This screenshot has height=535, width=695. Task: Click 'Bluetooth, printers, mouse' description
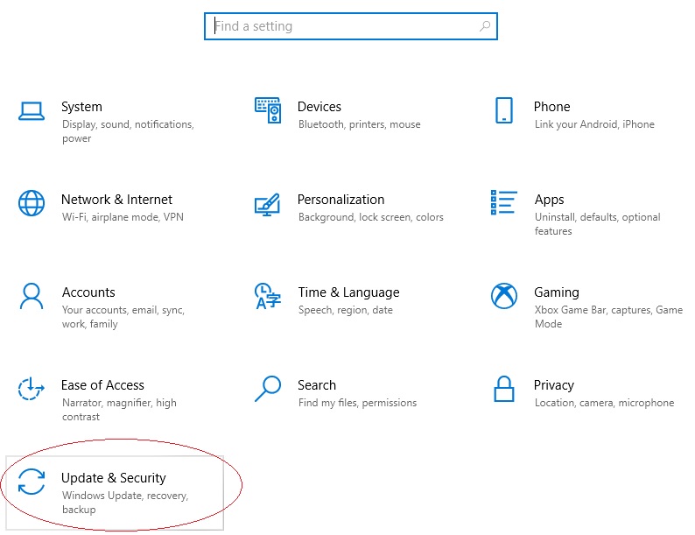pyautogui.click(x=360, y=124)
